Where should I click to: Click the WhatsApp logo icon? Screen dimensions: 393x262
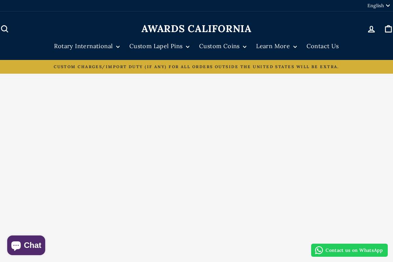point(319,250)
